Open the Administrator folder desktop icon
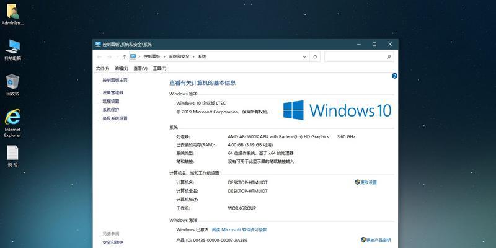 (12, 14)
